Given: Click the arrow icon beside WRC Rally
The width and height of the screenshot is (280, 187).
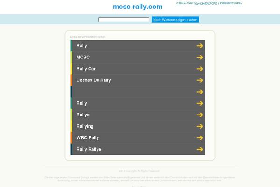Looking at the screenshot, I should 200,138.
